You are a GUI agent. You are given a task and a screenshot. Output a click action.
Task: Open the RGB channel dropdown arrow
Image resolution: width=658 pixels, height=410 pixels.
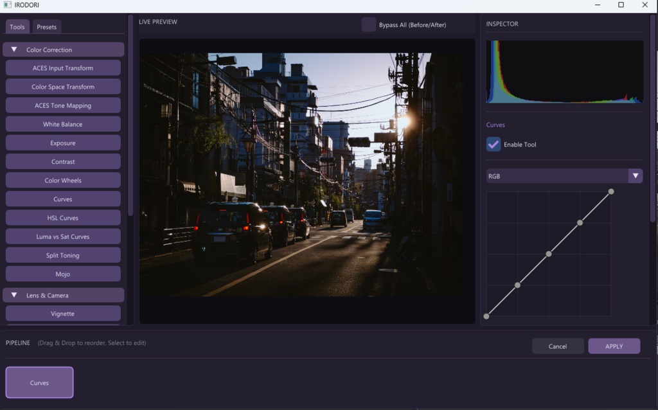(636, 176)
